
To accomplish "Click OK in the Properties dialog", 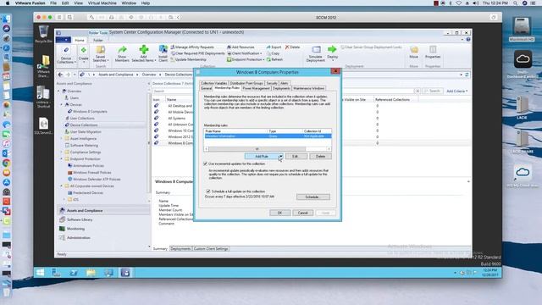I will coord(279,213).
